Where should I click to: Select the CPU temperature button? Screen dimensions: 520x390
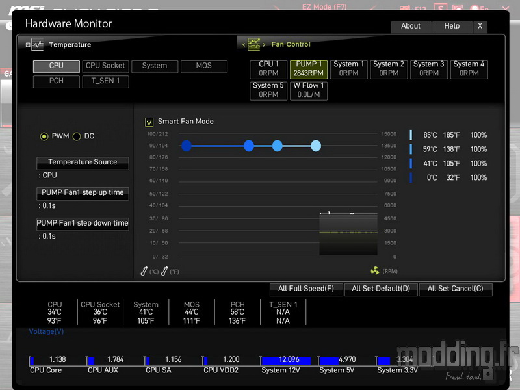[57, 66]
